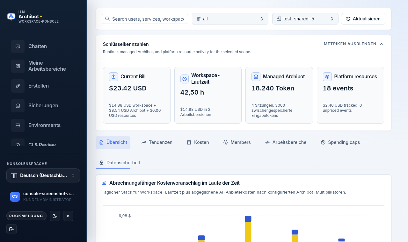408x242 pixels.
Task: Click the Managed Archibot database icon
Action: tap(256, 77)
